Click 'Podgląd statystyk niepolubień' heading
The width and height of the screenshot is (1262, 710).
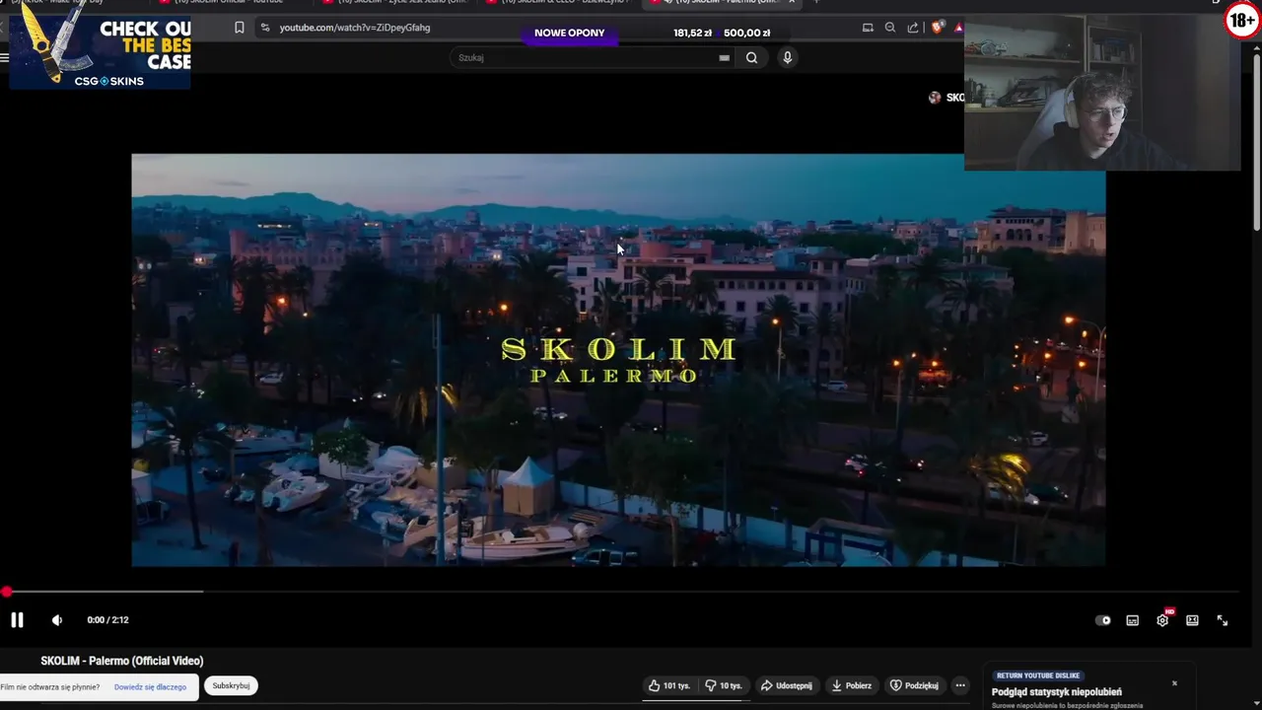pos(1057,692)
